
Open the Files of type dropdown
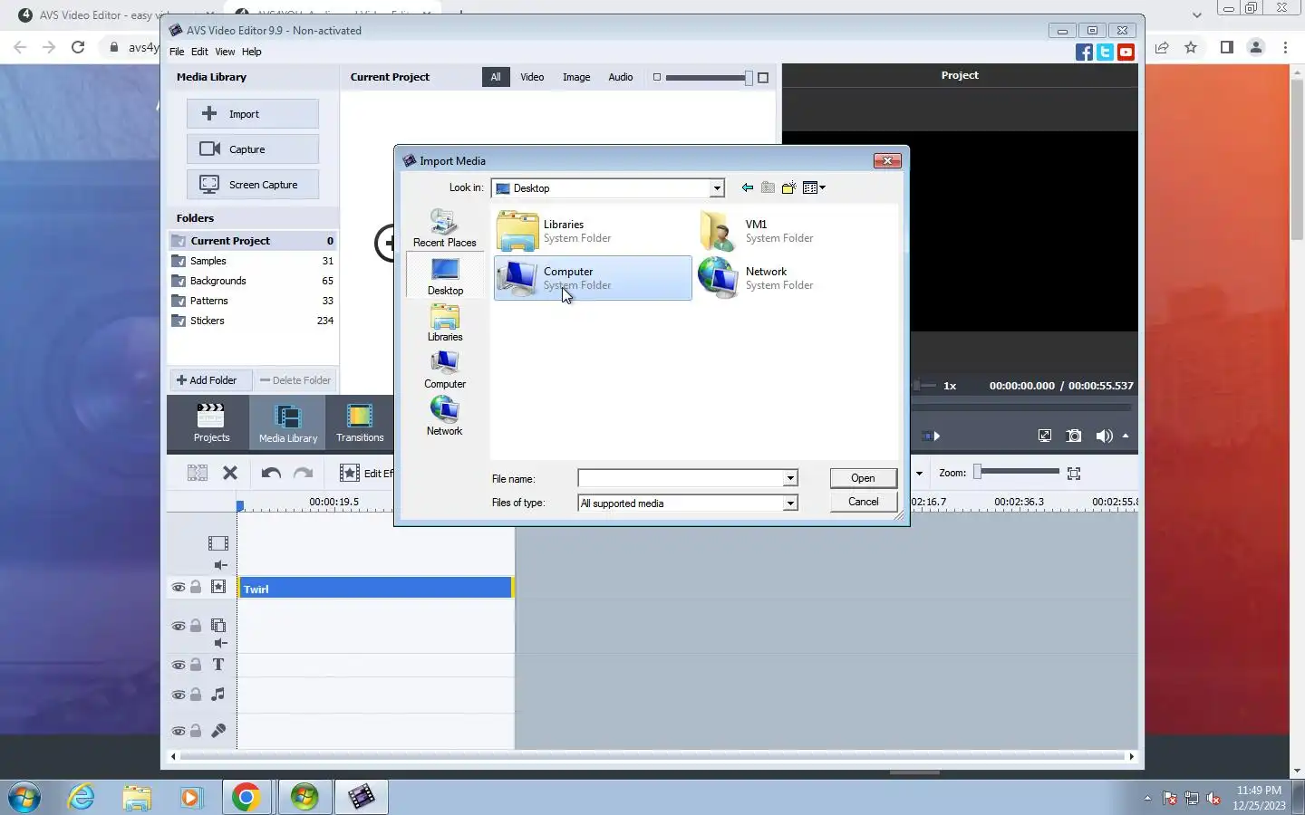pyautogui.click(x=790, y=503)
